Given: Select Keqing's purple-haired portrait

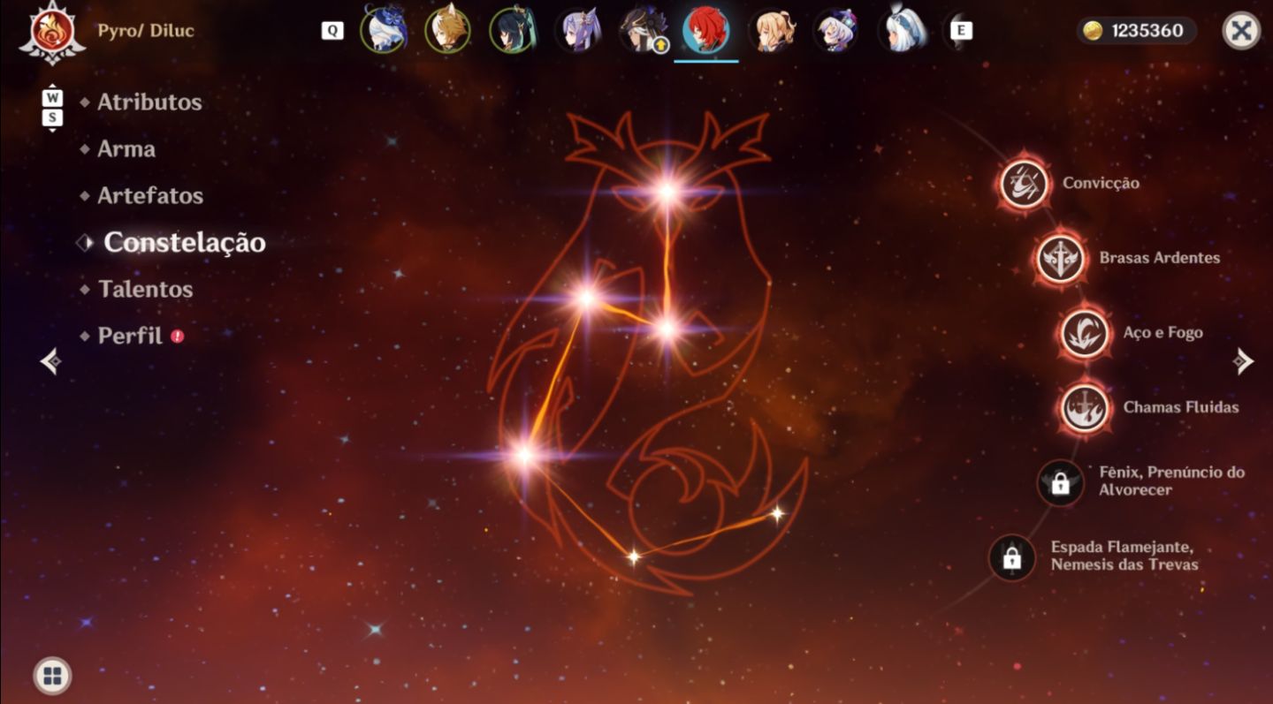Looking at the screenshot, I should [577, 30].
